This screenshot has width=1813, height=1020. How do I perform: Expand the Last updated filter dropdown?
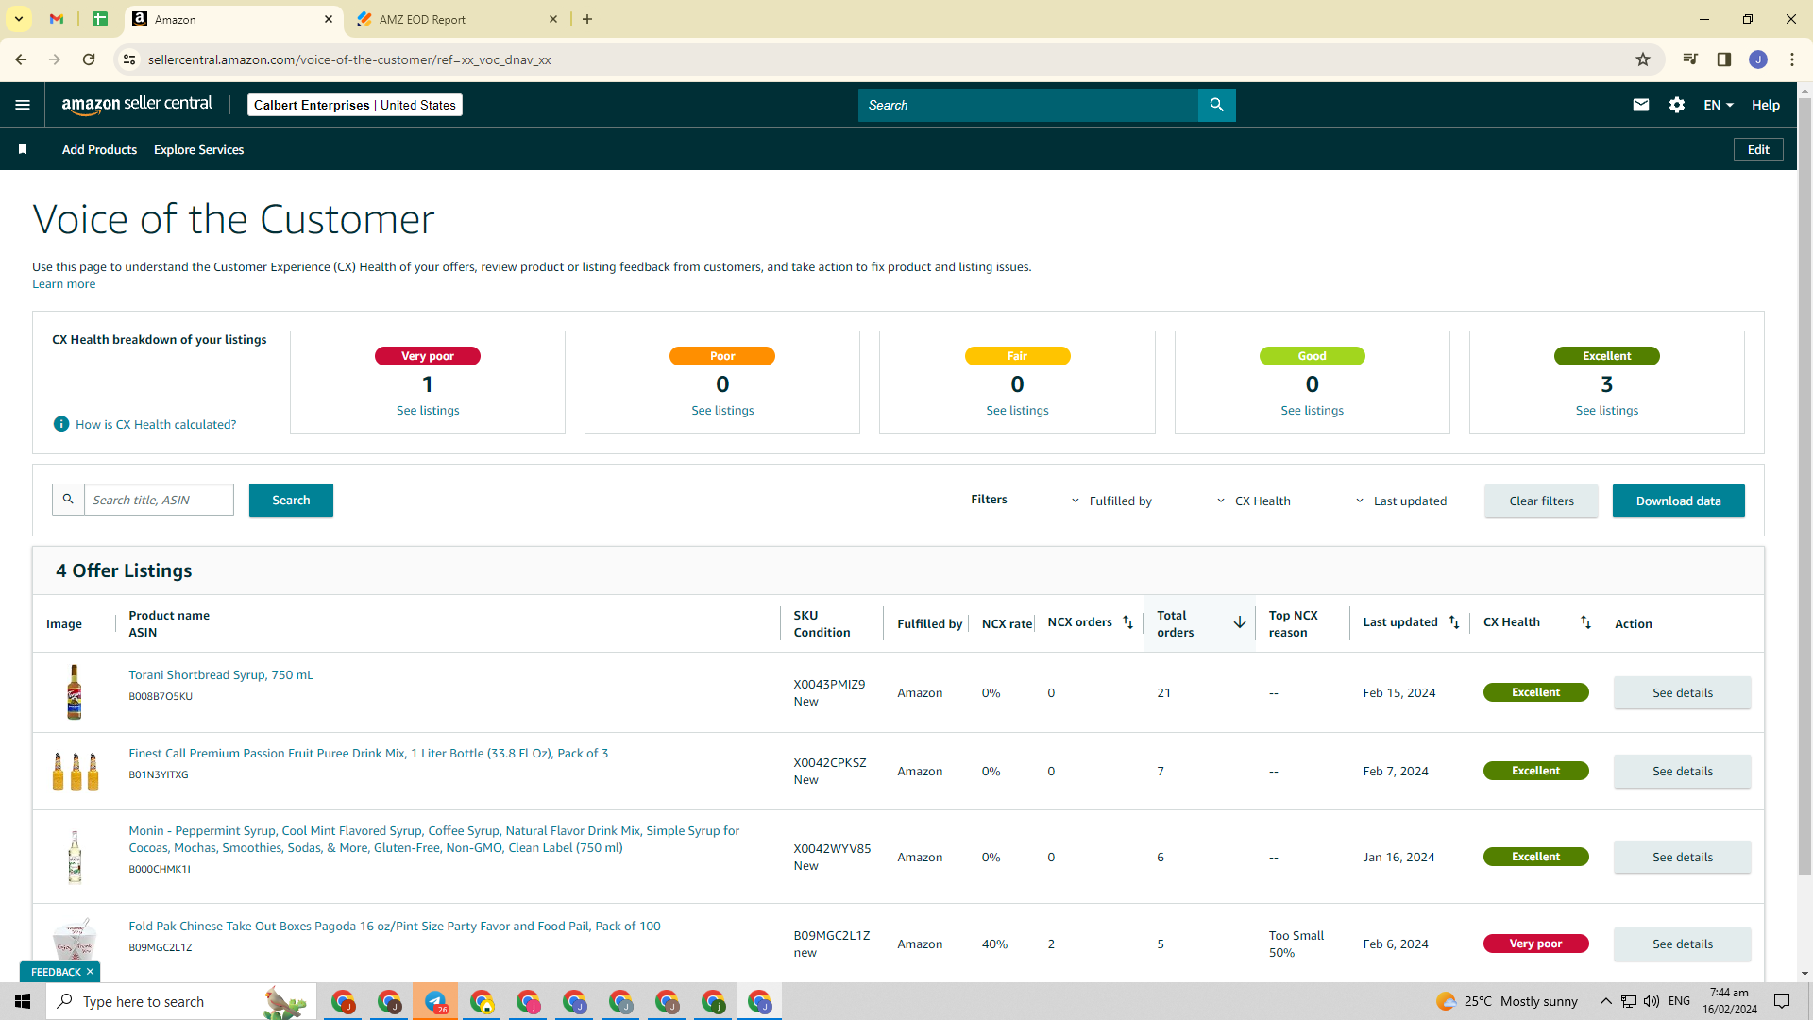click(1401, 501)
